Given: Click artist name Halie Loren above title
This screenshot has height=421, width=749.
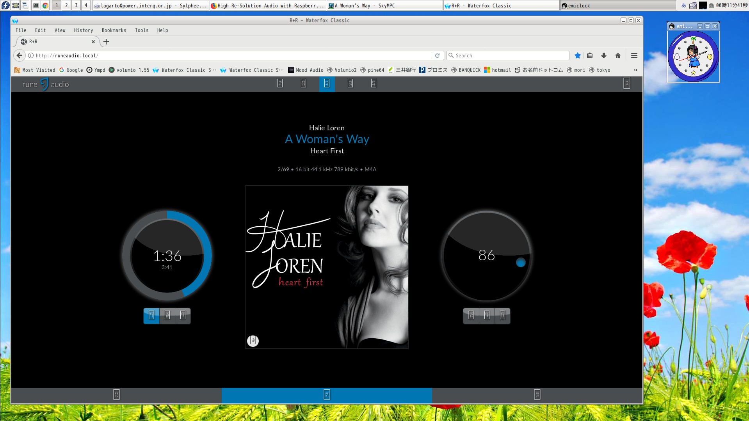Looking at the screenshot, I should [327, 128].
